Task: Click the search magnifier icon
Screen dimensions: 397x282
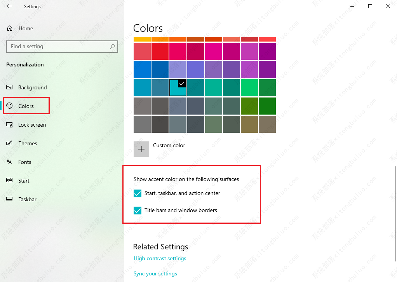Action: (113, 47)
